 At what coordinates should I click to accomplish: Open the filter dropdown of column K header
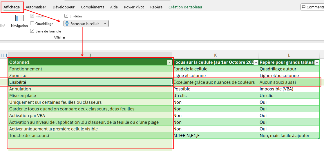(x=256, y=62)
